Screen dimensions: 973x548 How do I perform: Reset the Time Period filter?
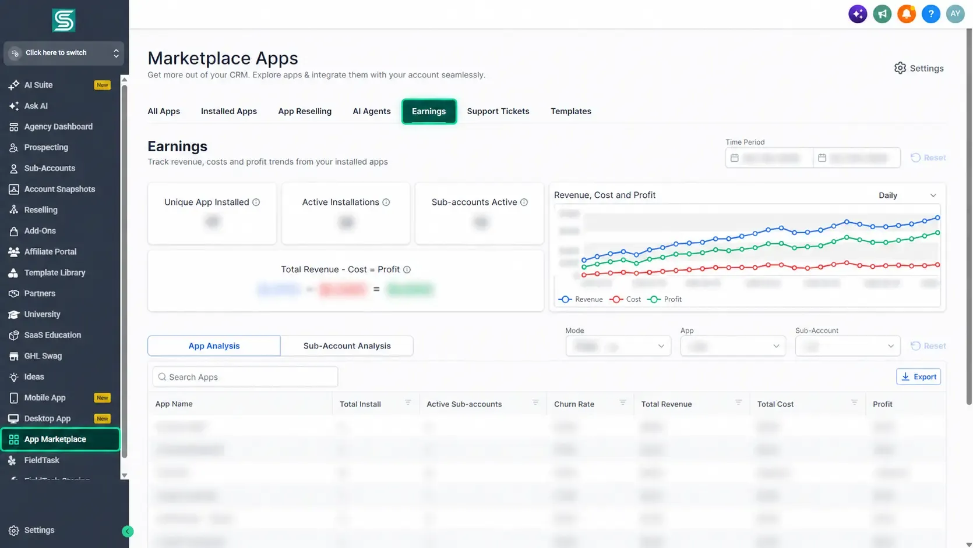coord(928,158)
